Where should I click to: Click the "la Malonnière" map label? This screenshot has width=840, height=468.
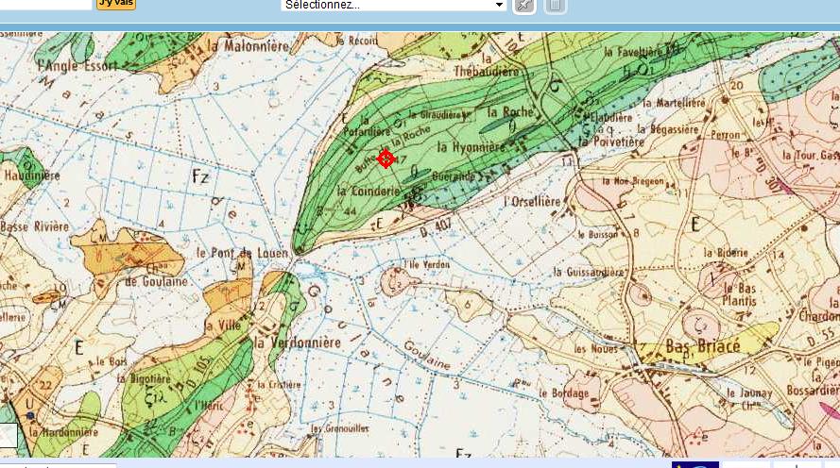249,46
